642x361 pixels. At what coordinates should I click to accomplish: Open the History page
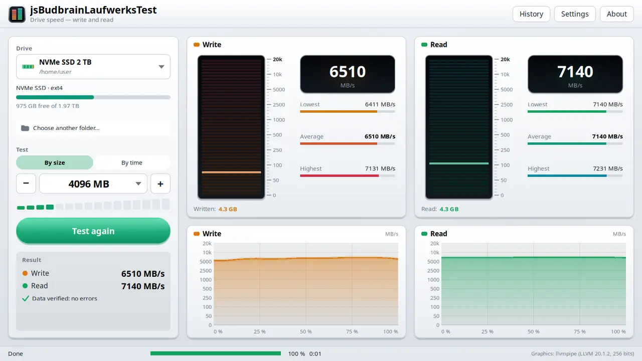click(x=531, y=14)
